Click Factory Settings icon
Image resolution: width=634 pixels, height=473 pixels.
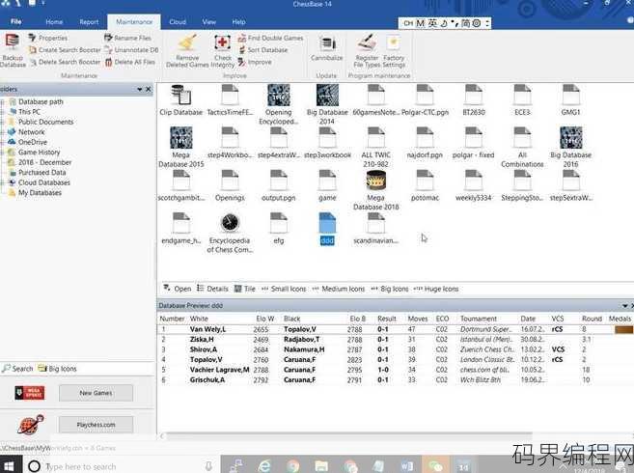point(394,50)
